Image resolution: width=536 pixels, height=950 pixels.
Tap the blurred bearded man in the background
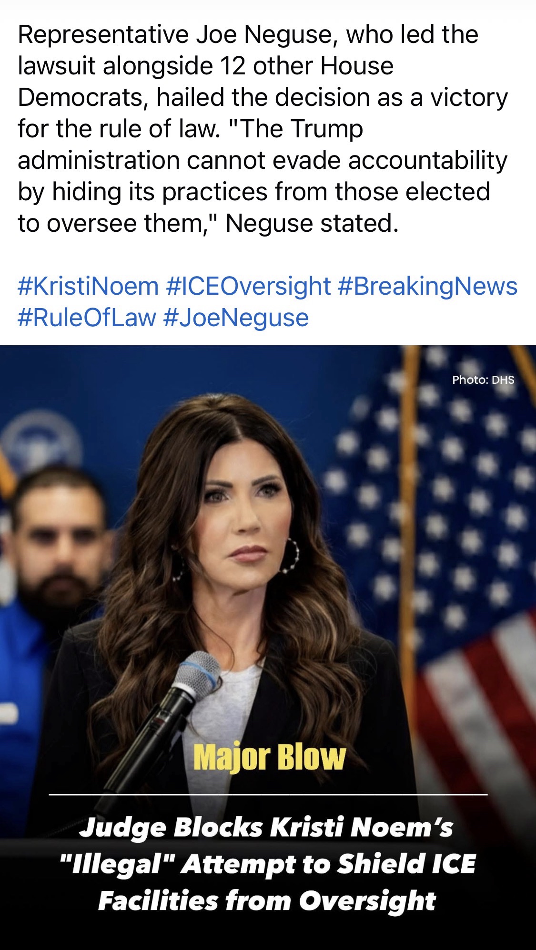click(57, 539)
